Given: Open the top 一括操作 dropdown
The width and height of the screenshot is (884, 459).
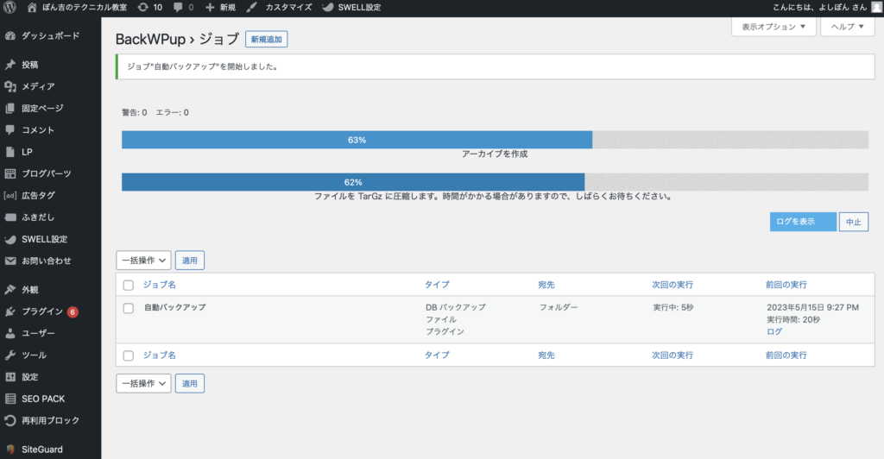Looking at the screenshot, I should tap(144, 261).
